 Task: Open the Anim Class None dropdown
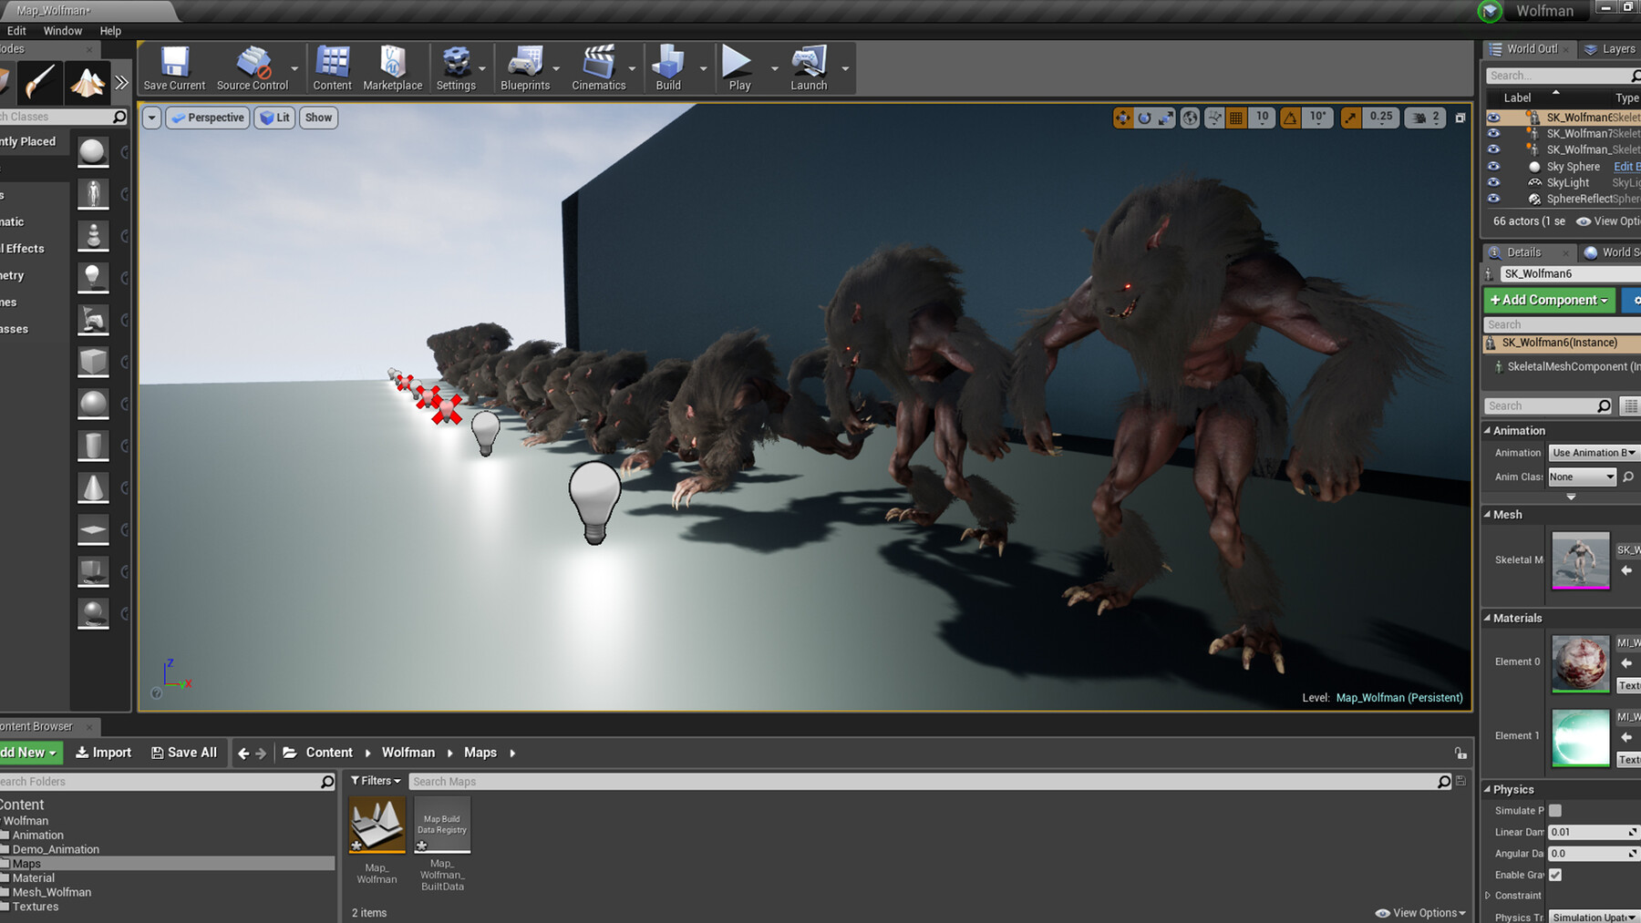pyautogui.click(x=1582, y=477)
